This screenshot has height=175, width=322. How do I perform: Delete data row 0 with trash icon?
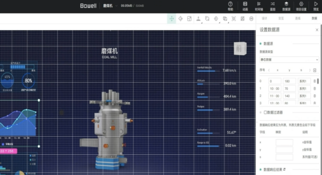pos(314,81)
